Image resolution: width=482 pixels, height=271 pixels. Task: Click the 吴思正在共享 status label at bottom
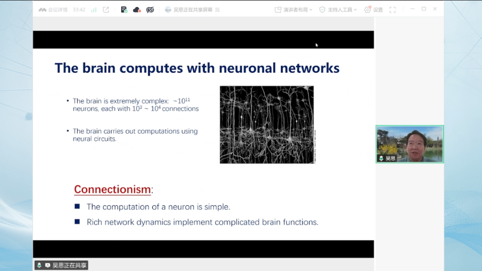coord(62,265)
